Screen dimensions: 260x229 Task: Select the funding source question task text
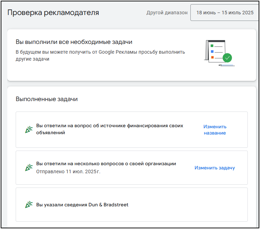110,129
